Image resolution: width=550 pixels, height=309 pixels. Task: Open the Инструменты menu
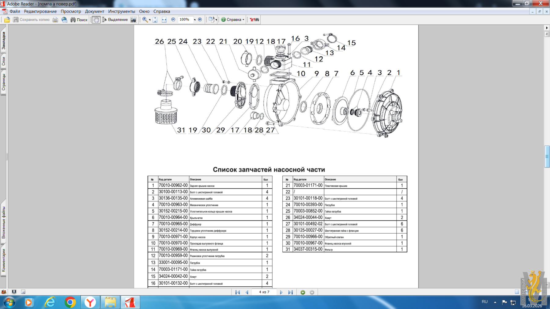click(x=122, y=11)
